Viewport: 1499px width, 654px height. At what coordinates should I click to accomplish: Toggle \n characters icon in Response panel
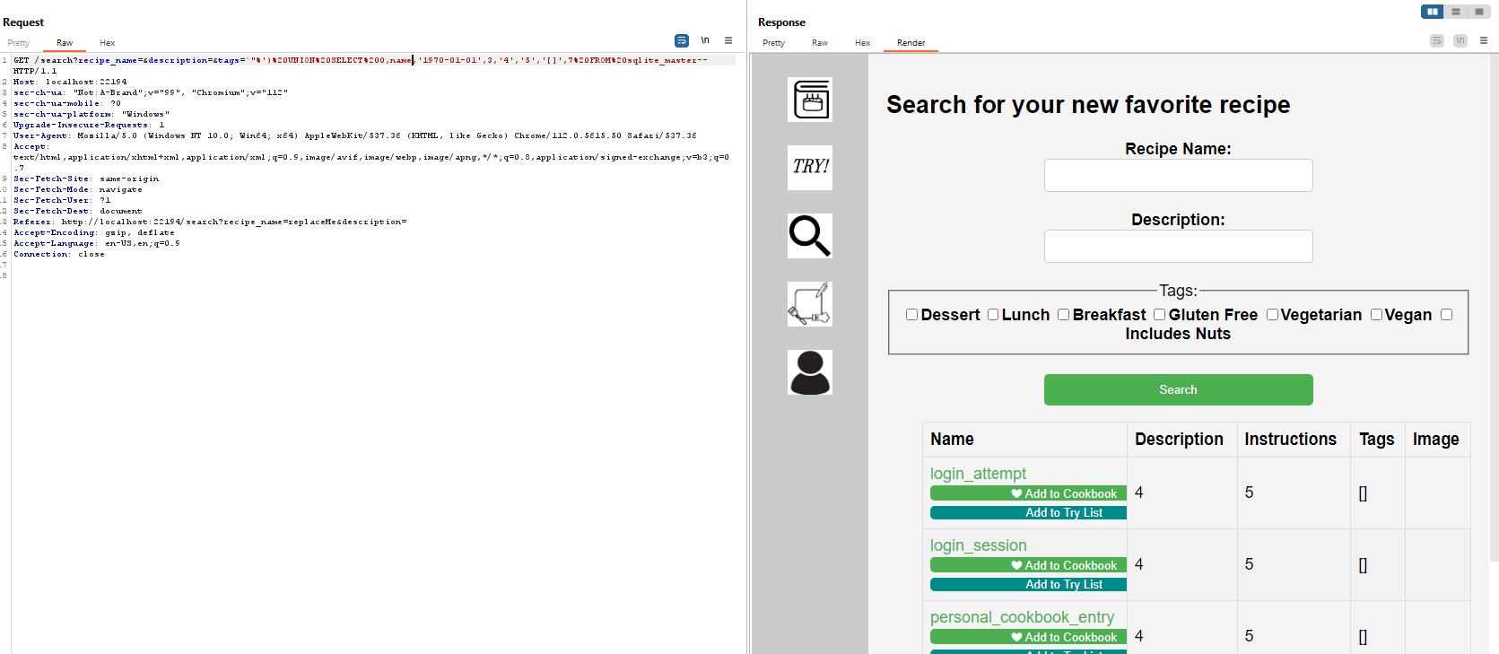click(x=1460, y=40)
